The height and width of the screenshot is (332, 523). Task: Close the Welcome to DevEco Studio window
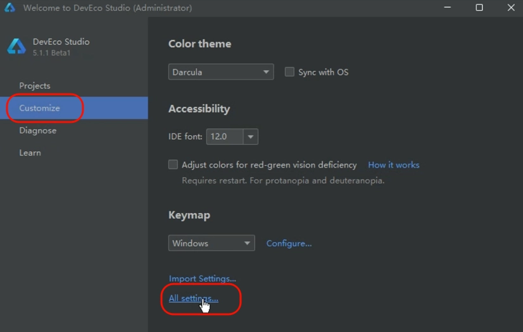pos(511,8)
